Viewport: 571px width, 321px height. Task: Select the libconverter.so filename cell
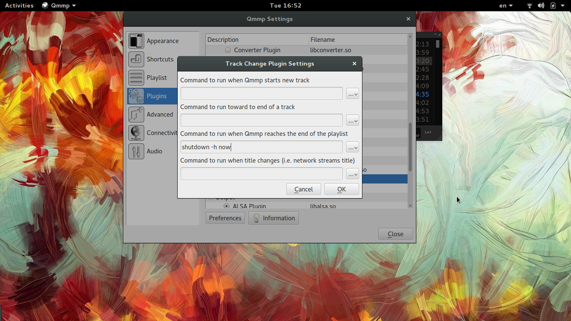pos(331,50)
